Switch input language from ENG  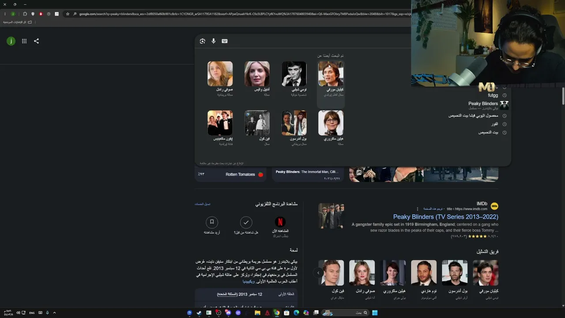pyautogui.click(x=32, y=313)
